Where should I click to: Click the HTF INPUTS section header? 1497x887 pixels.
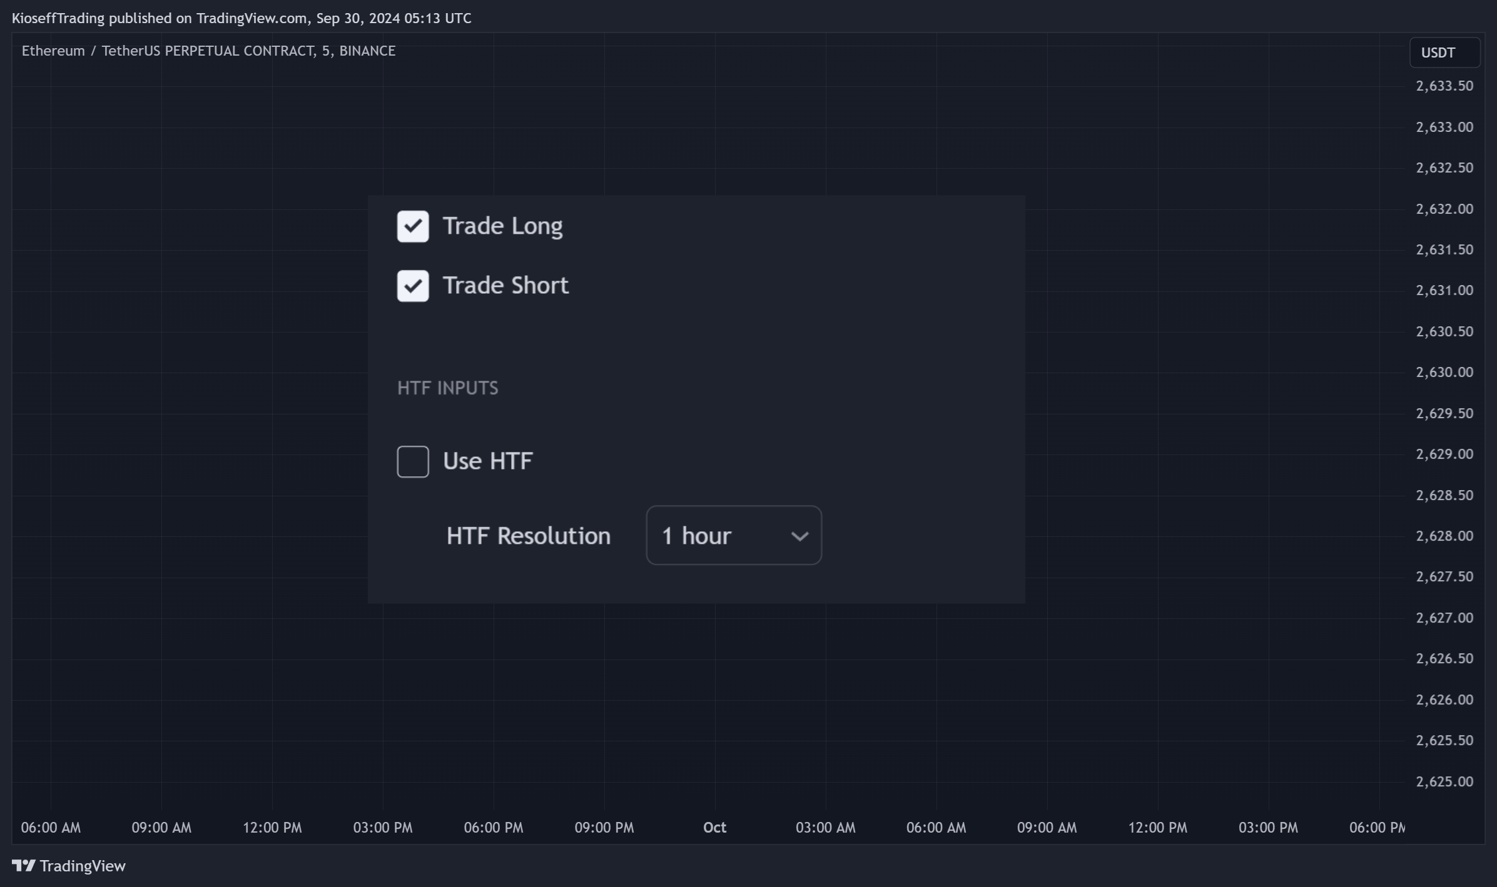point(448,388)
